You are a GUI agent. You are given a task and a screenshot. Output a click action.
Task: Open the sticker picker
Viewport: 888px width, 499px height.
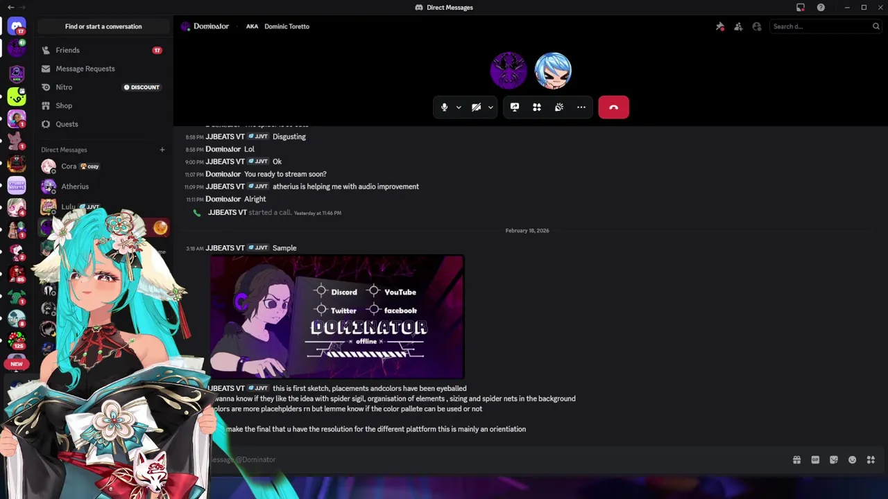(834, 459)
